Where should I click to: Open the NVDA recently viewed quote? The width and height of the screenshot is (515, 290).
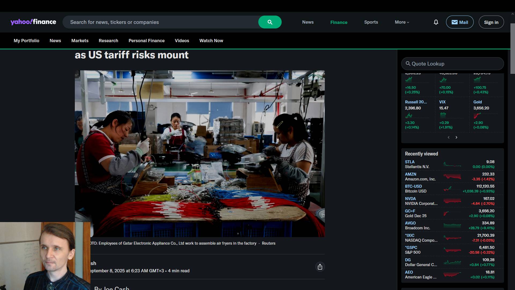tap(410, 199)
